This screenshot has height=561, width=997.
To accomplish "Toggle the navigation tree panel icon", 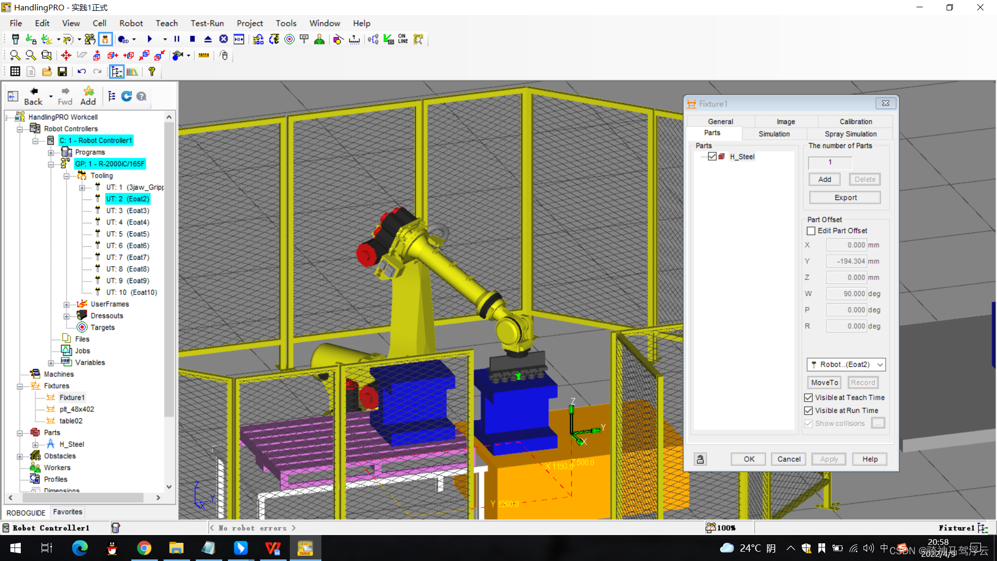I will [x=117, y=72].
